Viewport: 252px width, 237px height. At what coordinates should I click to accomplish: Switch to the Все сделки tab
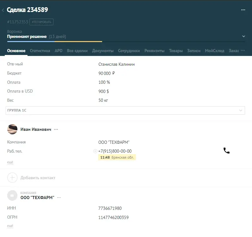click(77, 51)
